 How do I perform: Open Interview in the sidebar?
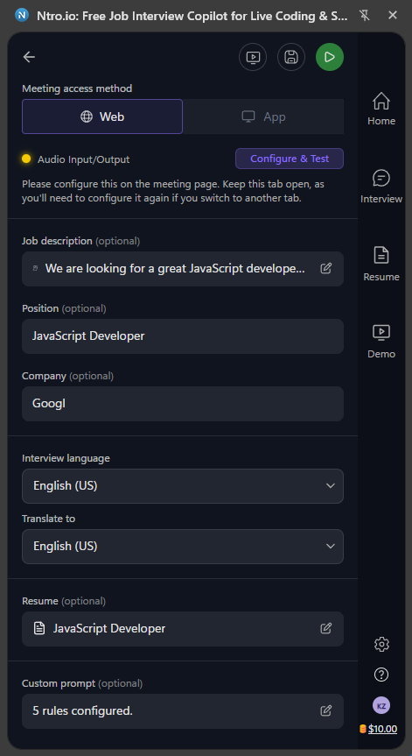[381, 187]
